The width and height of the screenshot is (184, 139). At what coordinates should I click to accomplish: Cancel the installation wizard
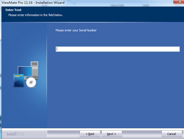(172, 134)
